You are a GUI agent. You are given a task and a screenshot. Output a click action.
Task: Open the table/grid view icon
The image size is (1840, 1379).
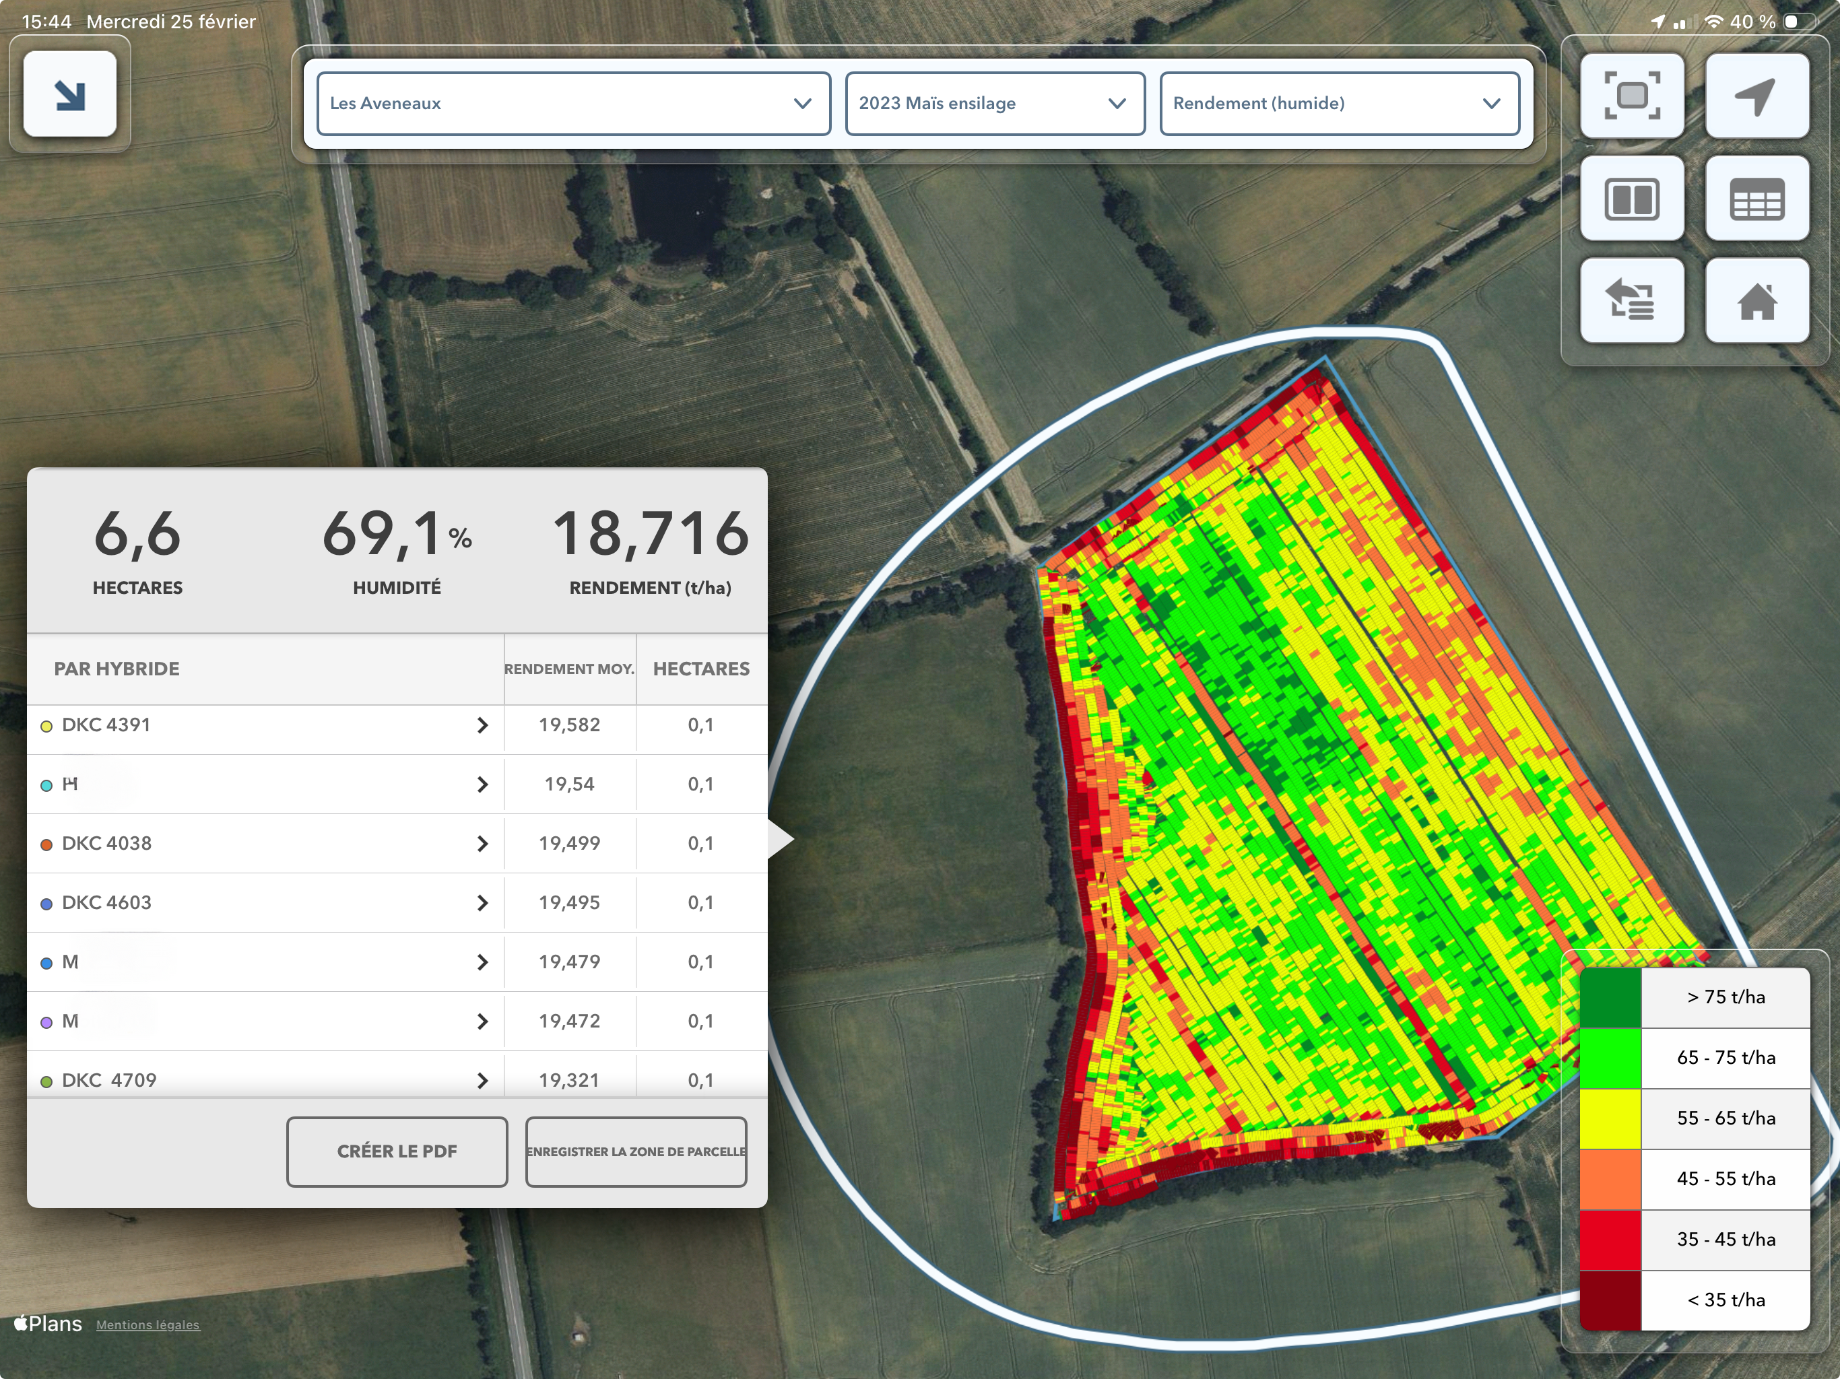click(1756, 199)
